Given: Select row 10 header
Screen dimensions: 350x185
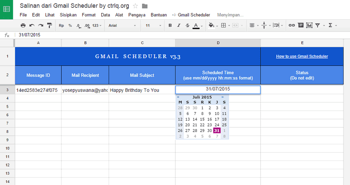Looking at the screenshot, I should [x=7, y=148].
